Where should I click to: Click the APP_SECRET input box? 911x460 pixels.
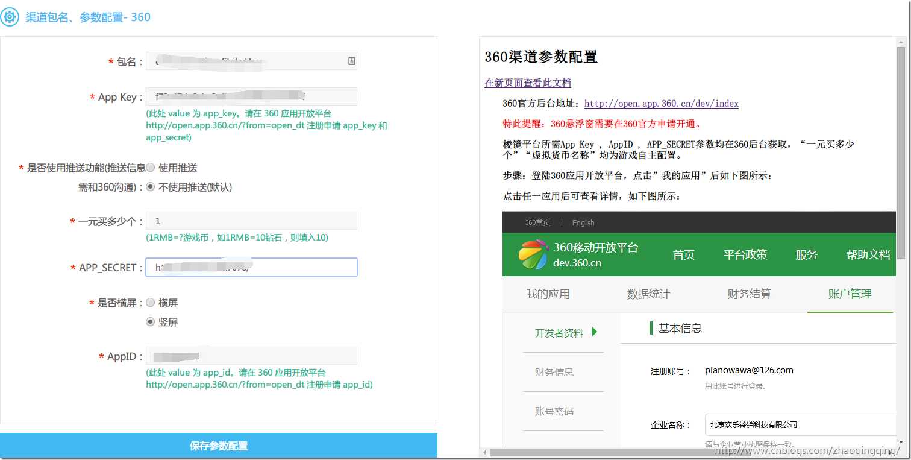251,267
